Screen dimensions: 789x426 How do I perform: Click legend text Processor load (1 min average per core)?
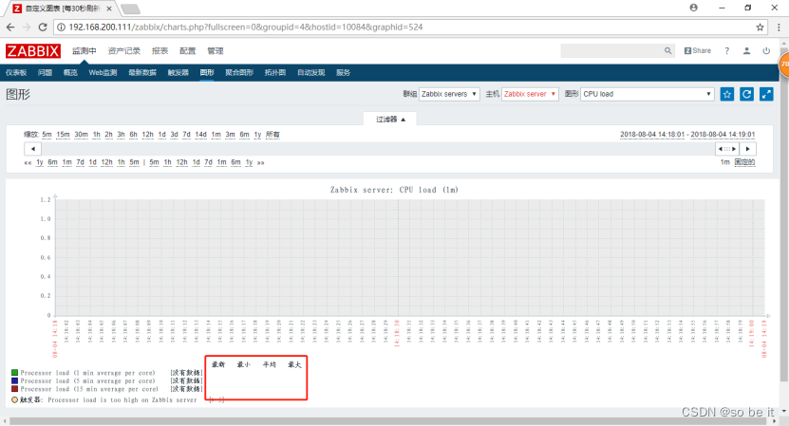87,373
